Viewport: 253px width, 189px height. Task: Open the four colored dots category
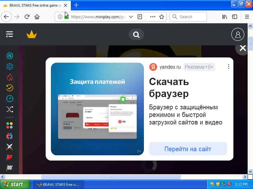click(9, 125)
